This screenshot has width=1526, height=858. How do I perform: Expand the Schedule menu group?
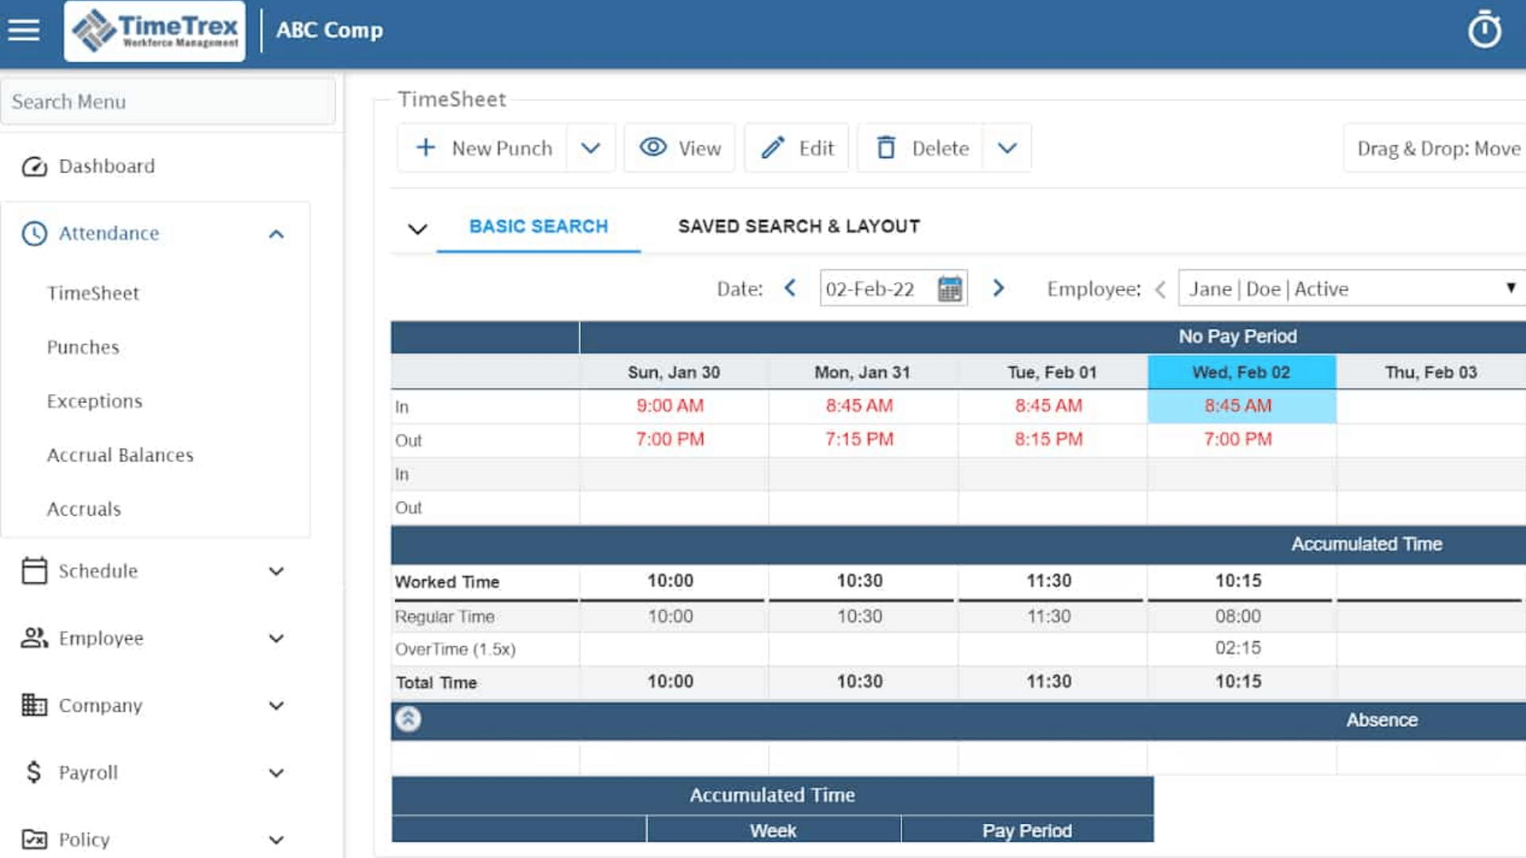click(x=277, y=571)
